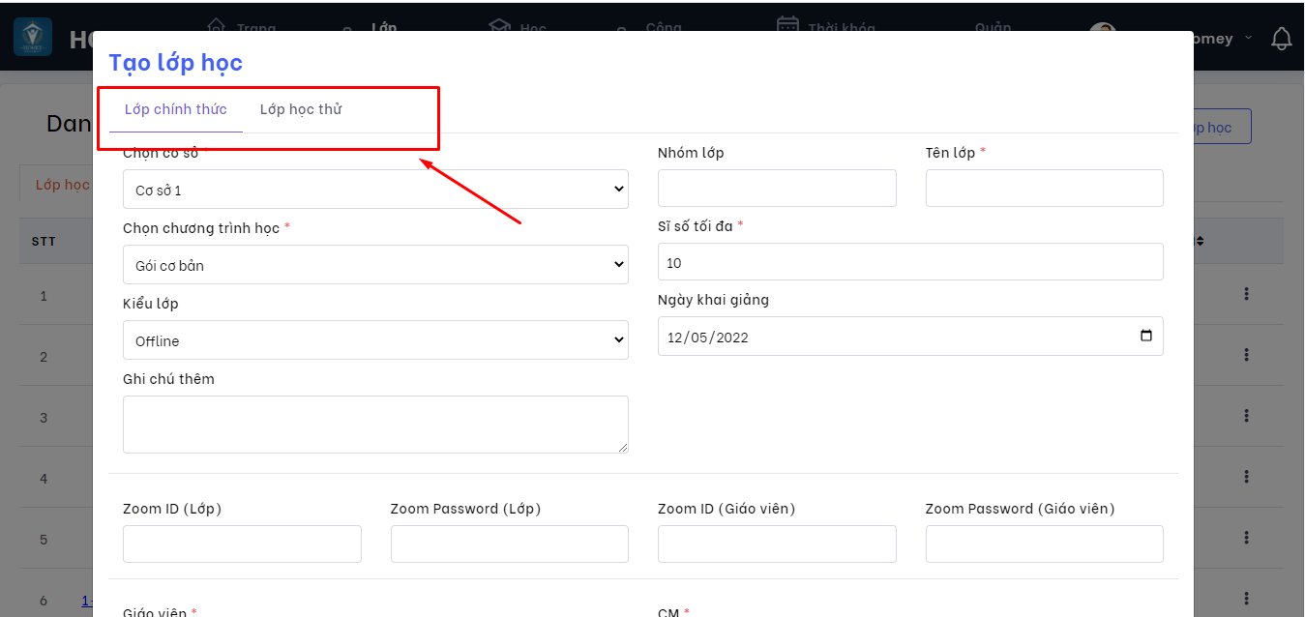Click the Sĩ số tối đa field
The height and width of the screenshot is (617, 1305).
click(909, 262)
